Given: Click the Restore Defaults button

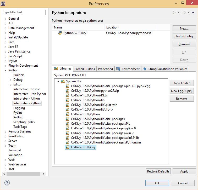Looking at the screenshot, I should 158,171.
